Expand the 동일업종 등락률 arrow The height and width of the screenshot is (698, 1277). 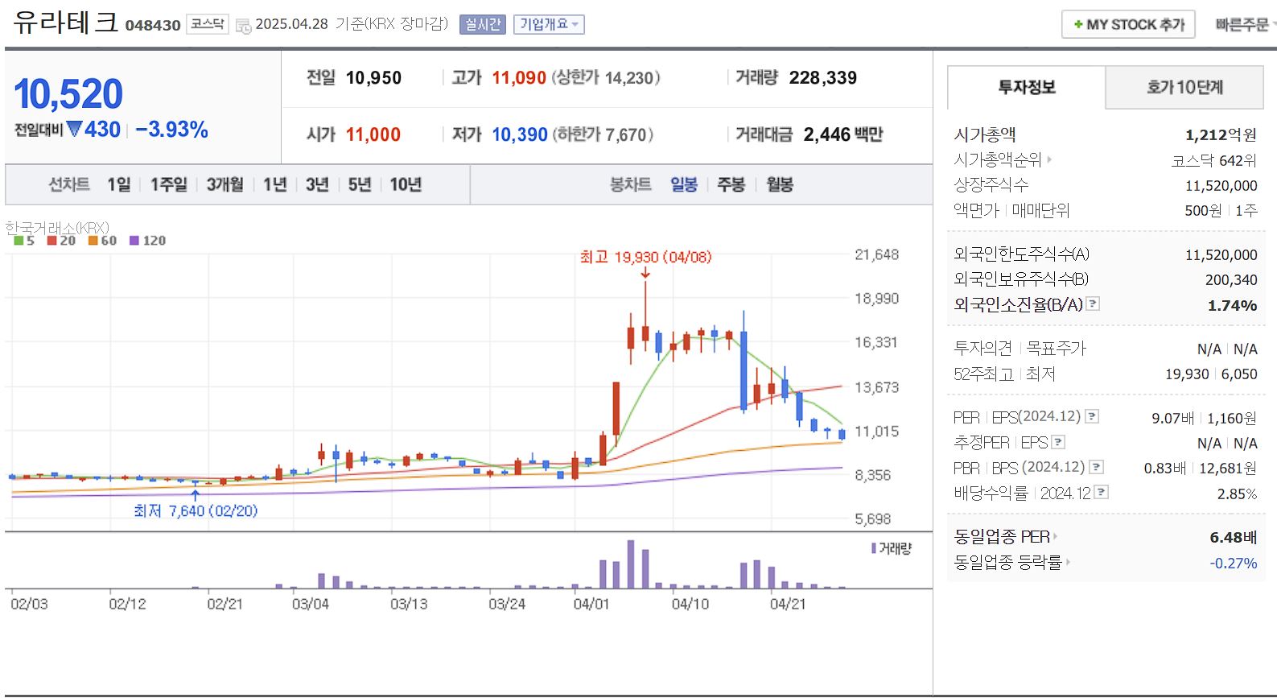tap(1068, 562)
